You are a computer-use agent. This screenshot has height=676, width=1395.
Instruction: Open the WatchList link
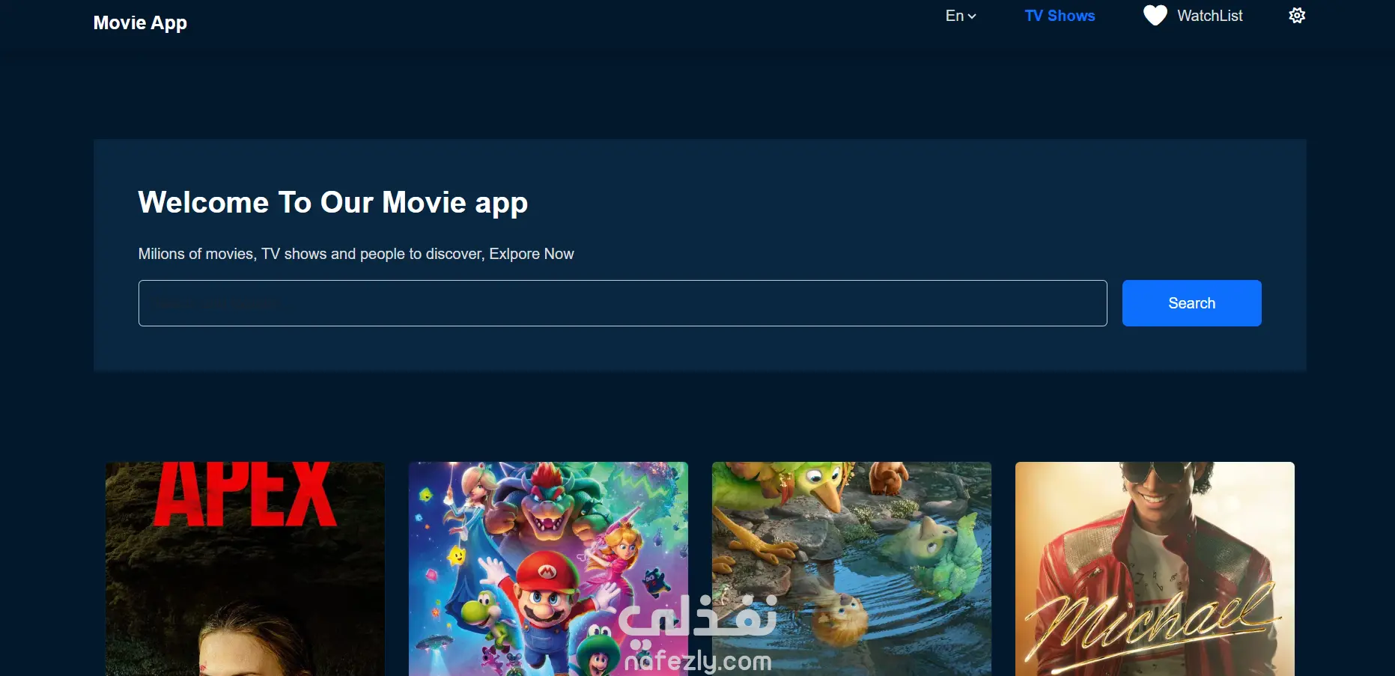[x=1209, y=16]
